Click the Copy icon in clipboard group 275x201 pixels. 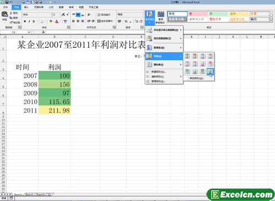coord(11,18)
